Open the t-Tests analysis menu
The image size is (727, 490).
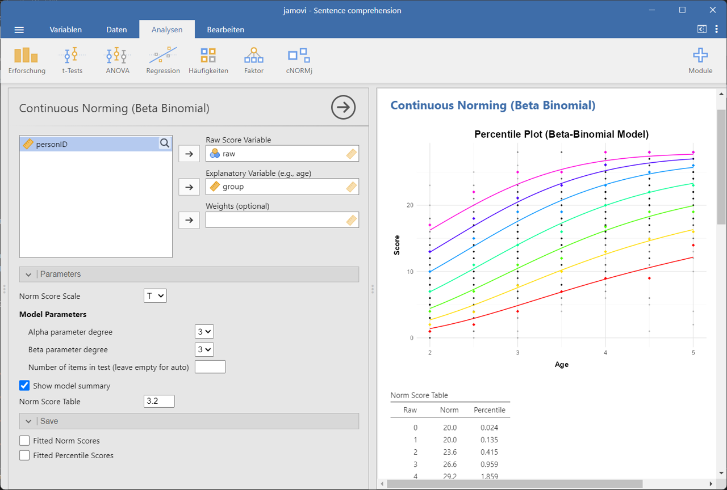[x=72, y=61]
